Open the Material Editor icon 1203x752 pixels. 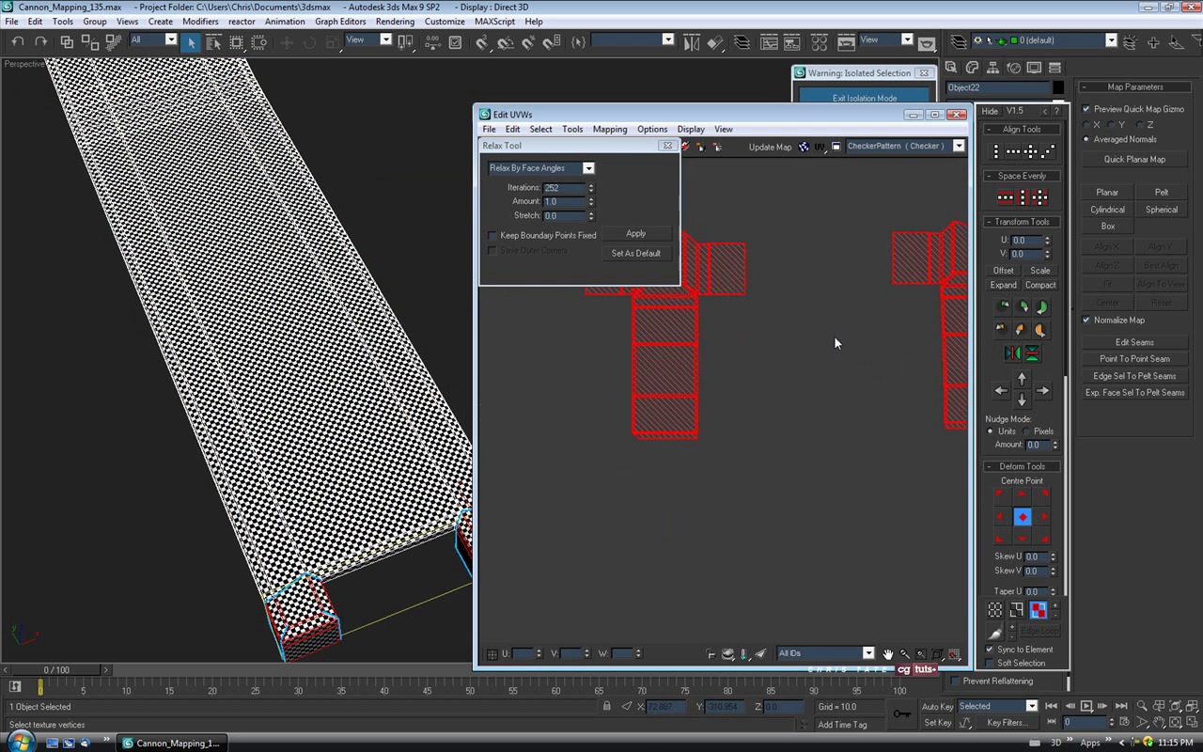tap(819, 41)
